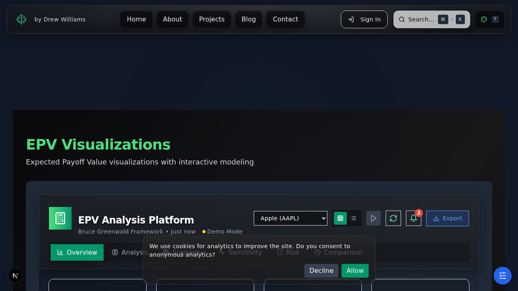
Task: Export the EPV analysis
Action: 447,218
